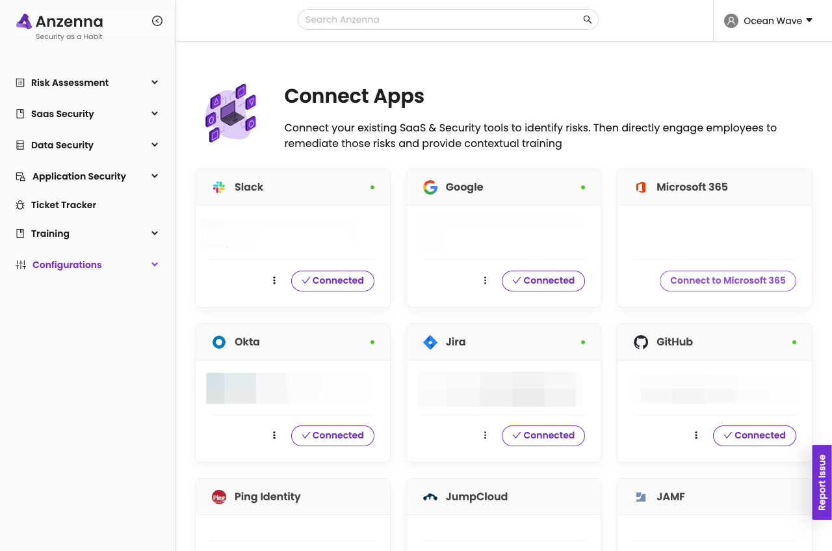Click the Ticket Tracker bug icon
This screenshot has height=551, width=832.
(x=20, y=205)
